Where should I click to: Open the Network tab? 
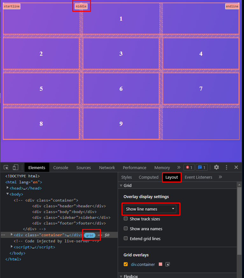107,168
